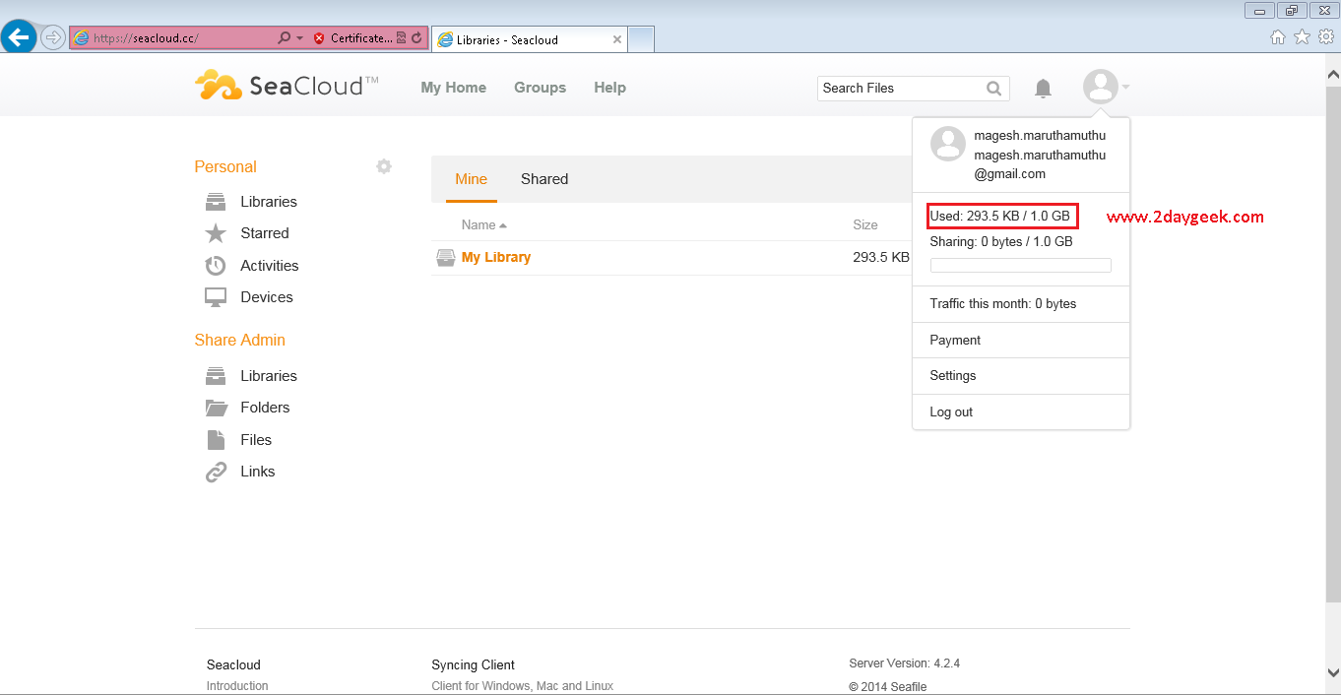
Task: Open Settings from the account menu
Action: pyautogui.click(x=1021, y=376)
